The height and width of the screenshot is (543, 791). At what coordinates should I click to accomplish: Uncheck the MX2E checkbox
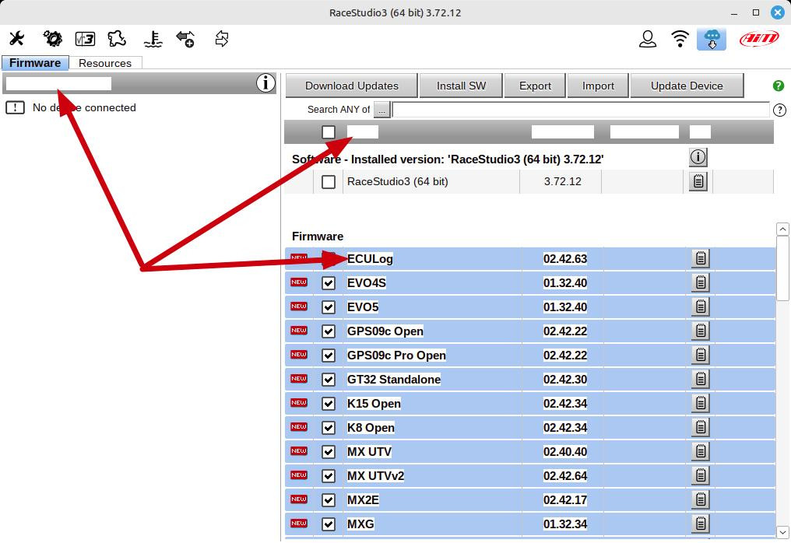[x=329, y=500]
